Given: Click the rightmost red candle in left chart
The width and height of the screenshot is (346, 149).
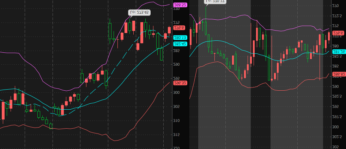Looking at the screenshot, I should pos(169,30).
